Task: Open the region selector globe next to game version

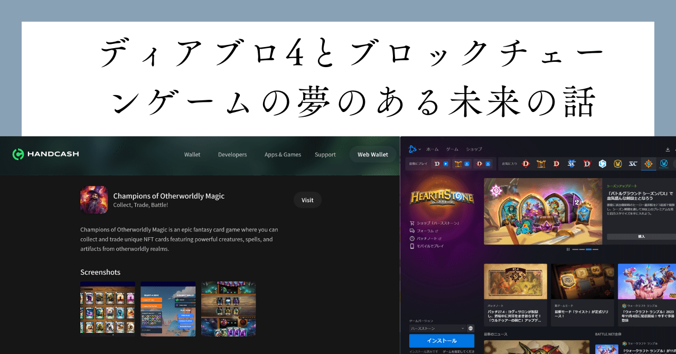Action: click(471, 328)
